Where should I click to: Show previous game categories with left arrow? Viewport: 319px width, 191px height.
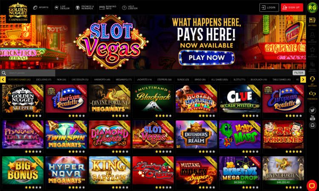pyautogui.click(x=3, y=79)
